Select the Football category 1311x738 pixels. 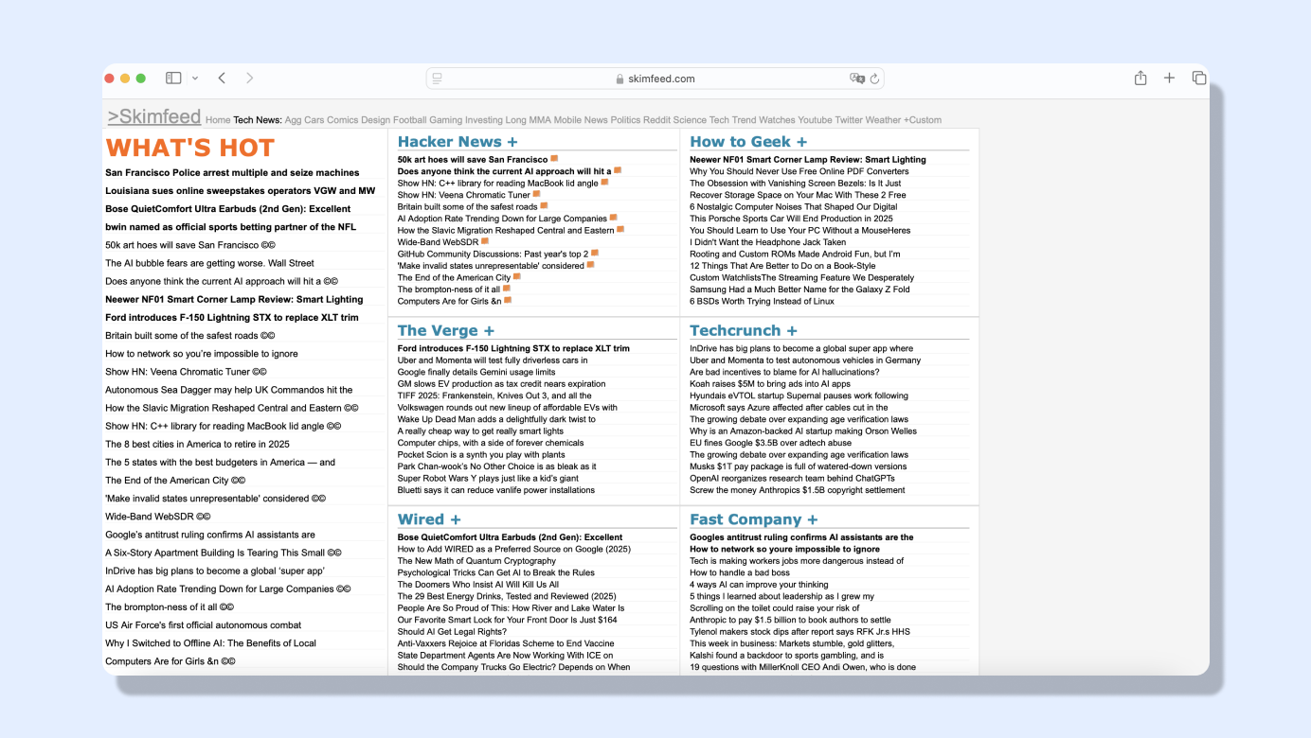pyautogui.click(x=410, y=120)
